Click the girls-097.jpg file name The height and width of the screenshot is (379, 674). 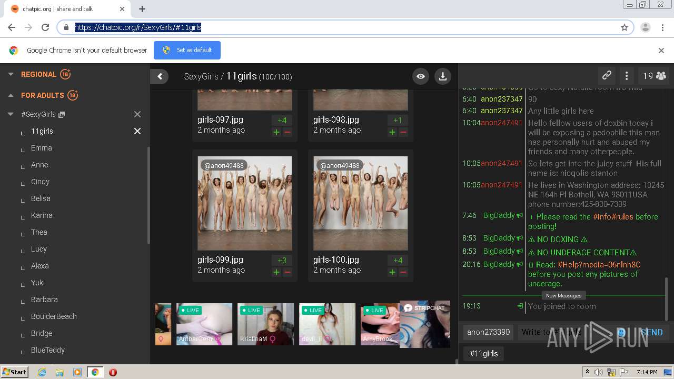tap(220, 119)
